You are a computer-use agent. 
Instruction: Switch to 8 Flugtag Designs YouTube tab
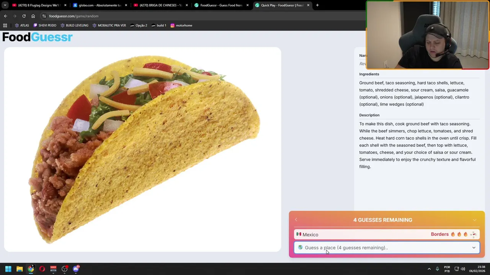(39, 5)
